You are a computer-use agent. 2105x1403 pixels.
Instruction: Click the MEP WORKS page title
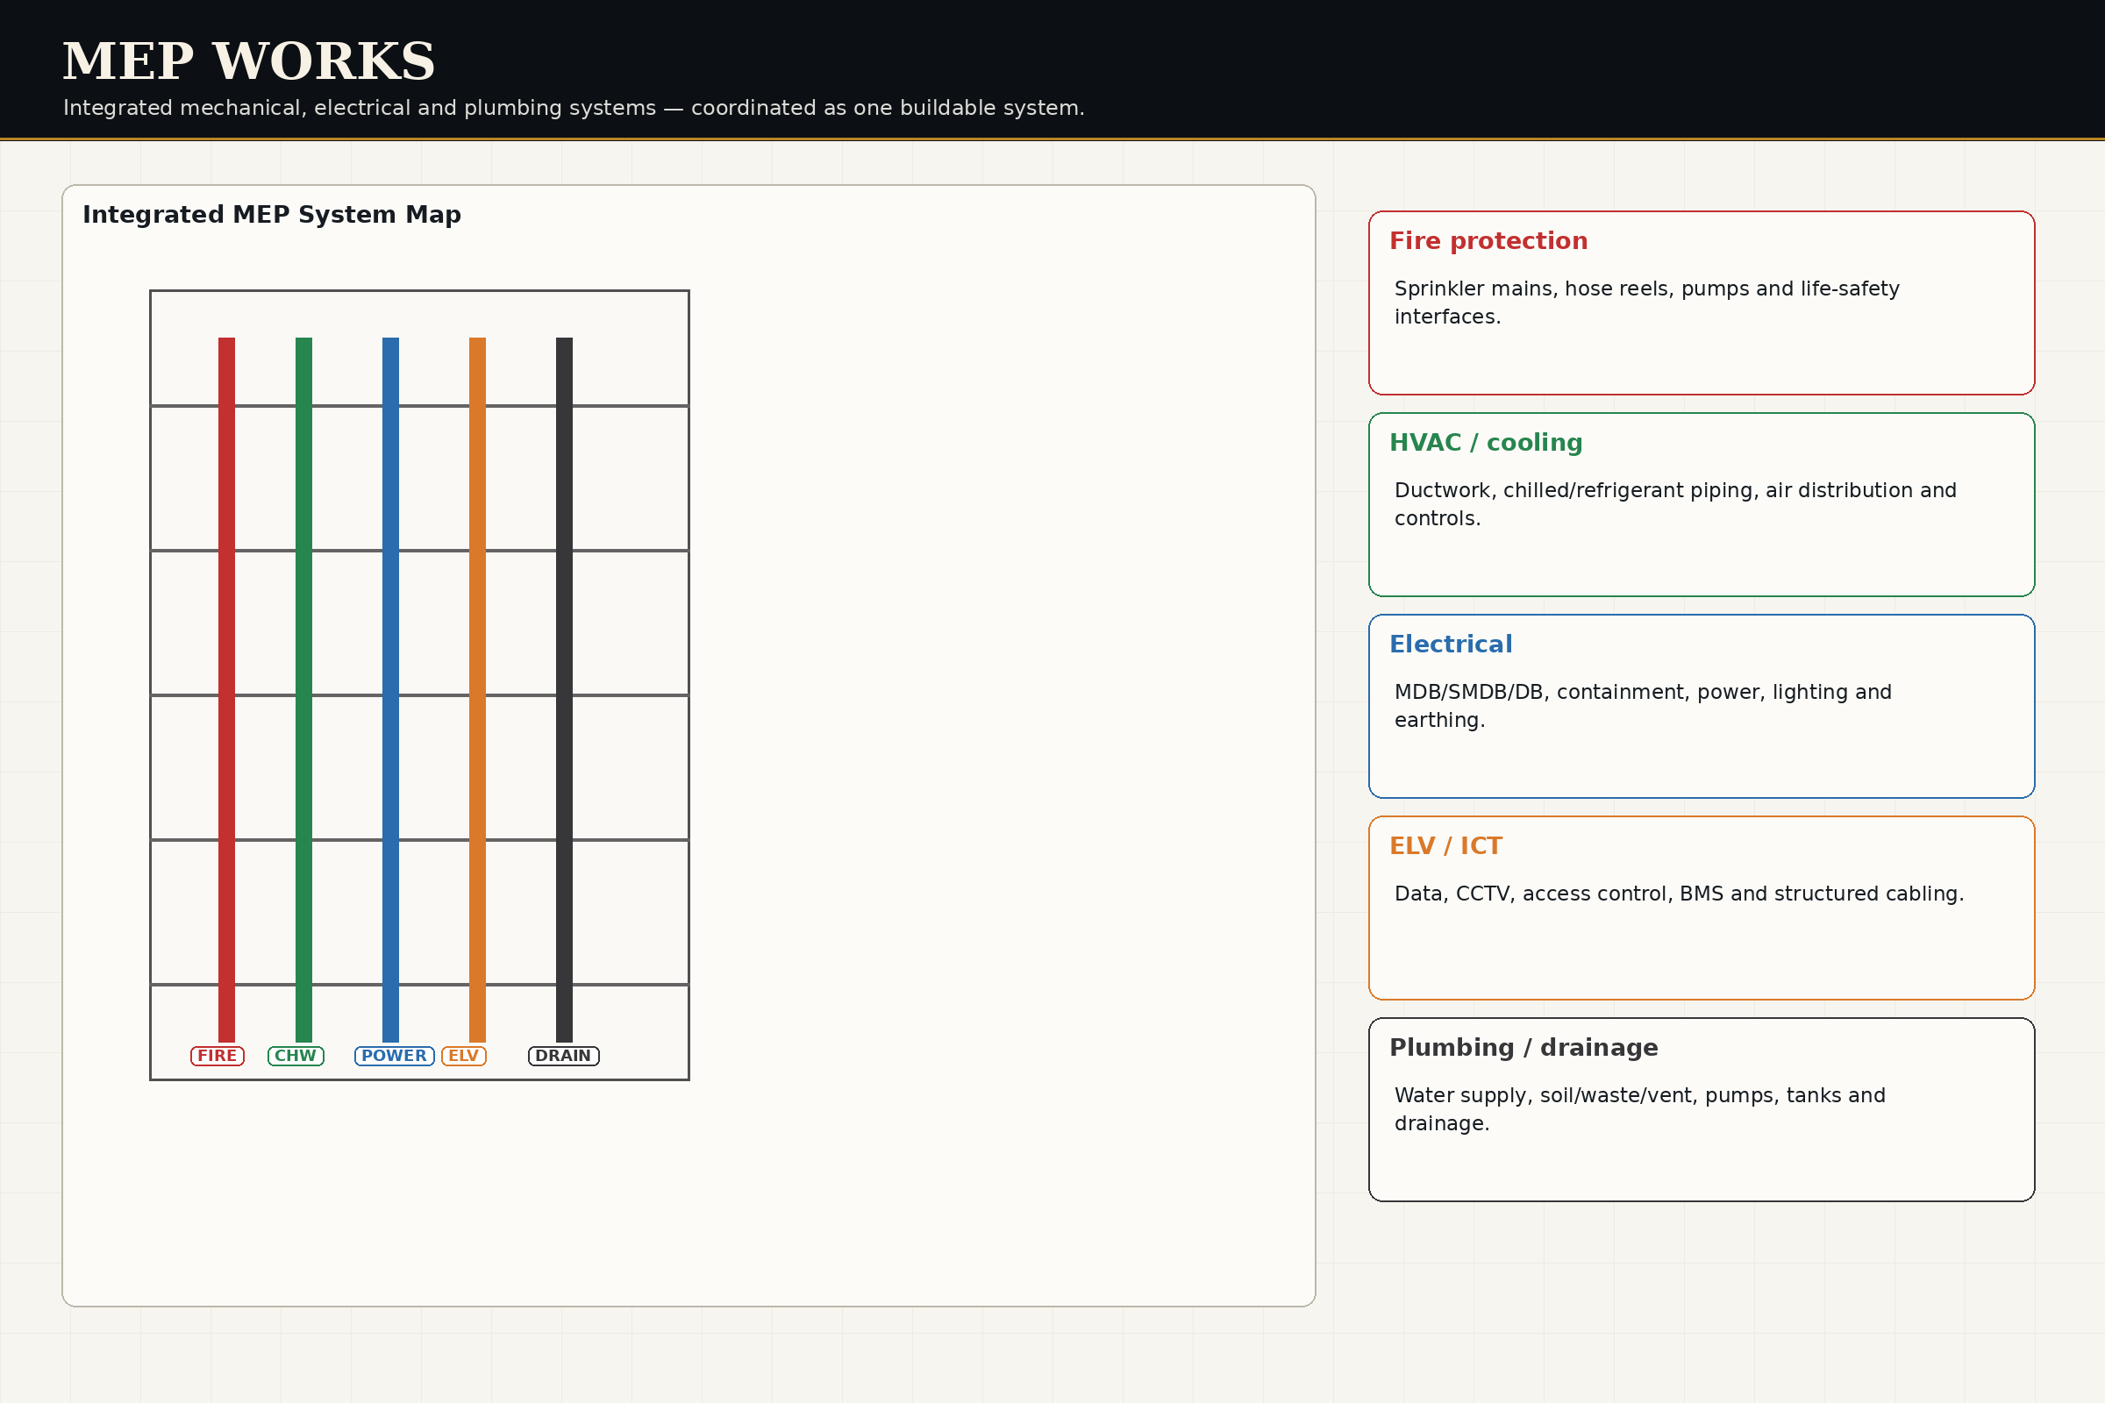(x=249, y=61)
